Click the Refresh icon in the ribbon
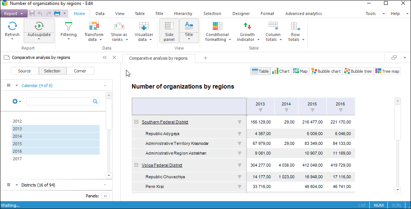The height and width of the screenshot is (209, 411). pyautogui.click(x=12, y=26)
